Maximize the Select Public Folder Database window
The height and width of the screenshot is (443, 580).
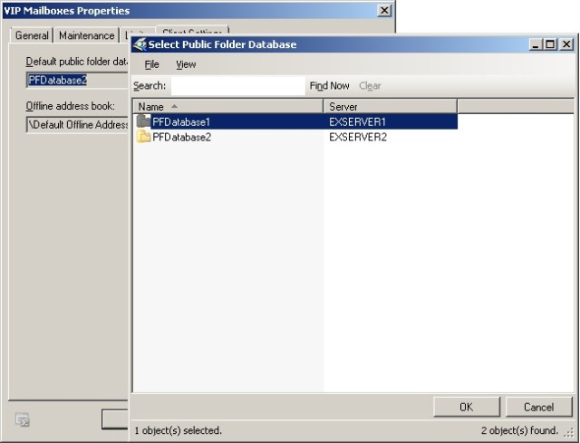coord(550,43)
